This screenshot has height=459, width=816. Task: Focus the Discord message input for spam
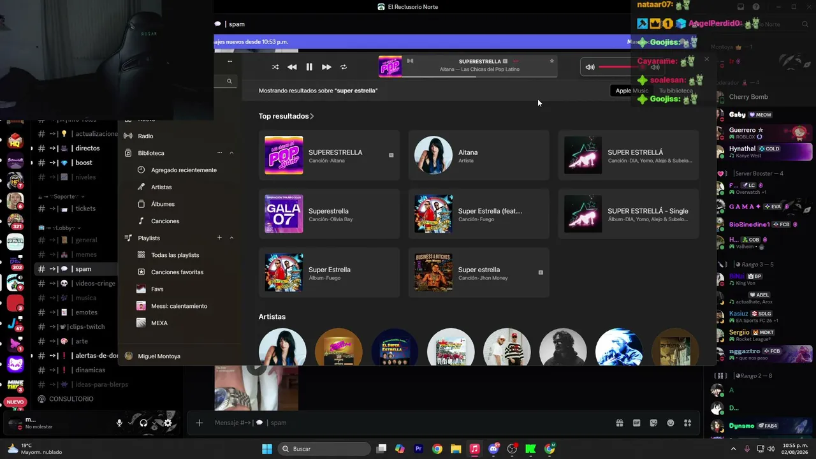pos(408,423)
